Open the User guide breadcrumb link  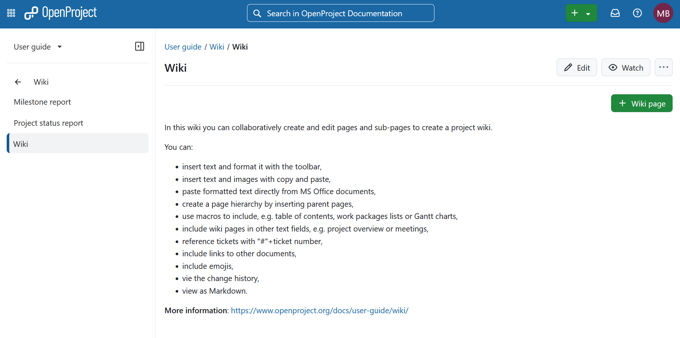pos(183,47)
